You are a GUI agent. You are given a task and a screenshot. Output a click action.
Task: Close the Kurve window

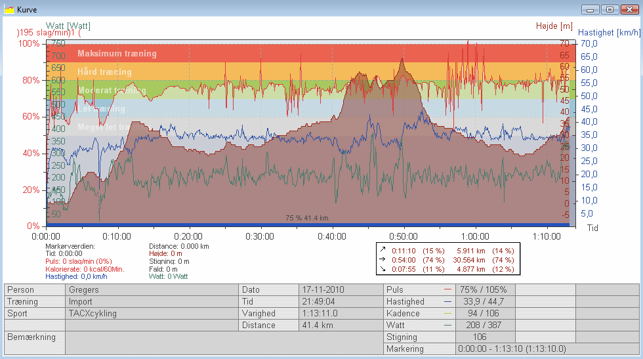tap(629, 9)
